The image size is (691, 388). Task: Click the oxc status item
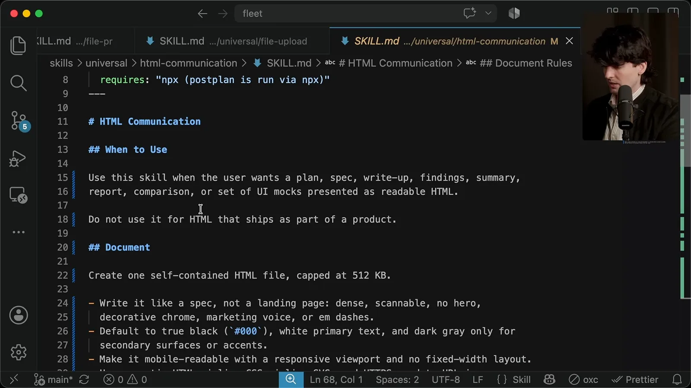pos(583,380)
